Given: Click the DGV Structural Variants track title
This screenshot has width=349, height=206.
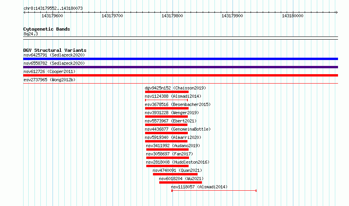Looking at the screenshot, I should click(x=55, y=50).
